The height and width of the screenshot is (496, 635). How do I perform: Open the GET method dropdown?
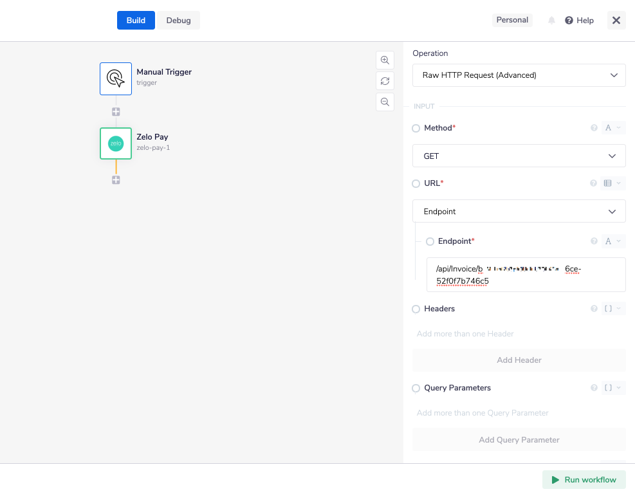[x=519, y=156]
